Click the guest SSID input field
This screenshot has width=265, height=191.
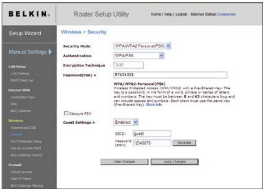[152, 134]
